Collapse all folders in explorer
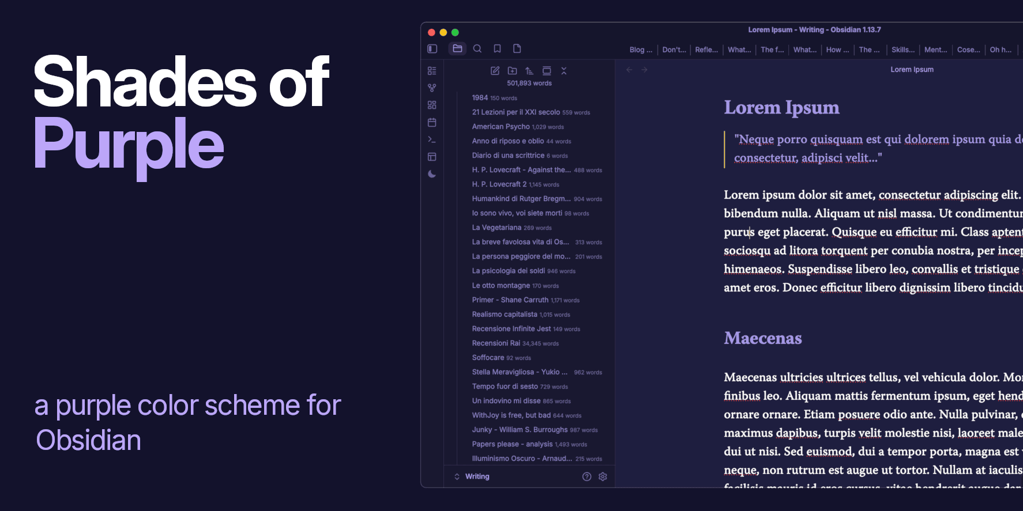 [x=564, y=71]
